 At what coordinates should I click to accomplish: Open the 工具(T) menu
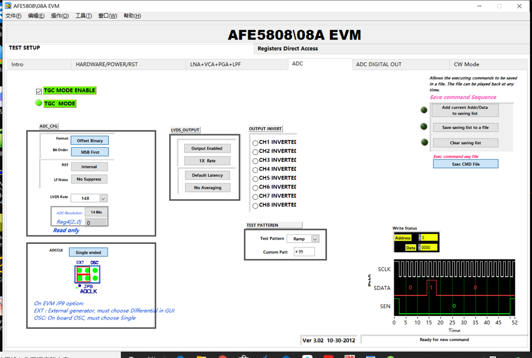tap(83, 16)
